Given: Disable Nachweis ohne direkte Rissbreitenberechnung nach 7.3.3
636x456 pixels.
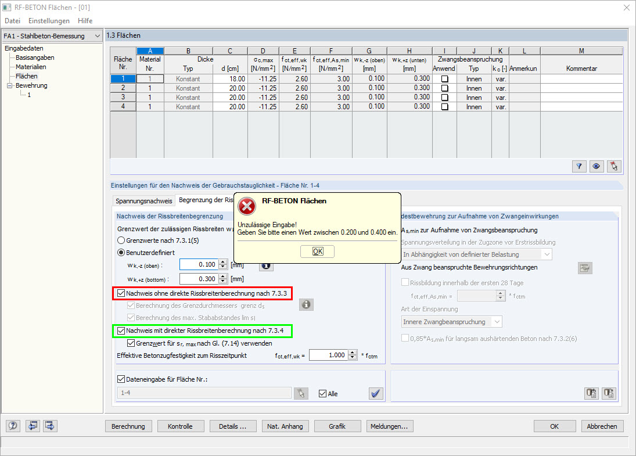Looking at the screenshot, I should 121,293.
